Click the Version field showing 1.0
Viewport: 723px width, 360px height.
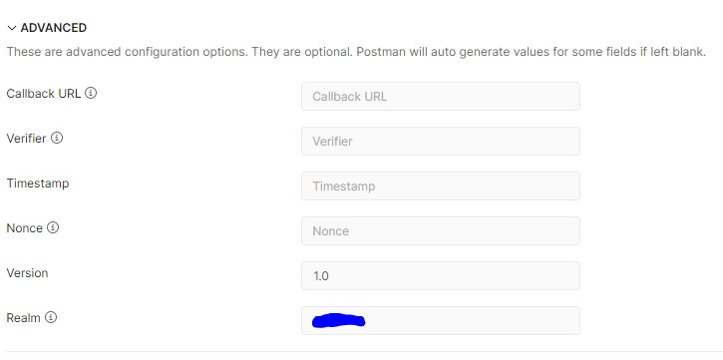point(441,275)
